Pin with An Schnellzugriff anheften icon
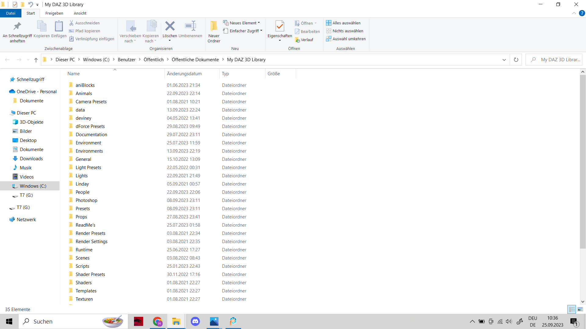 click(17, 27)
